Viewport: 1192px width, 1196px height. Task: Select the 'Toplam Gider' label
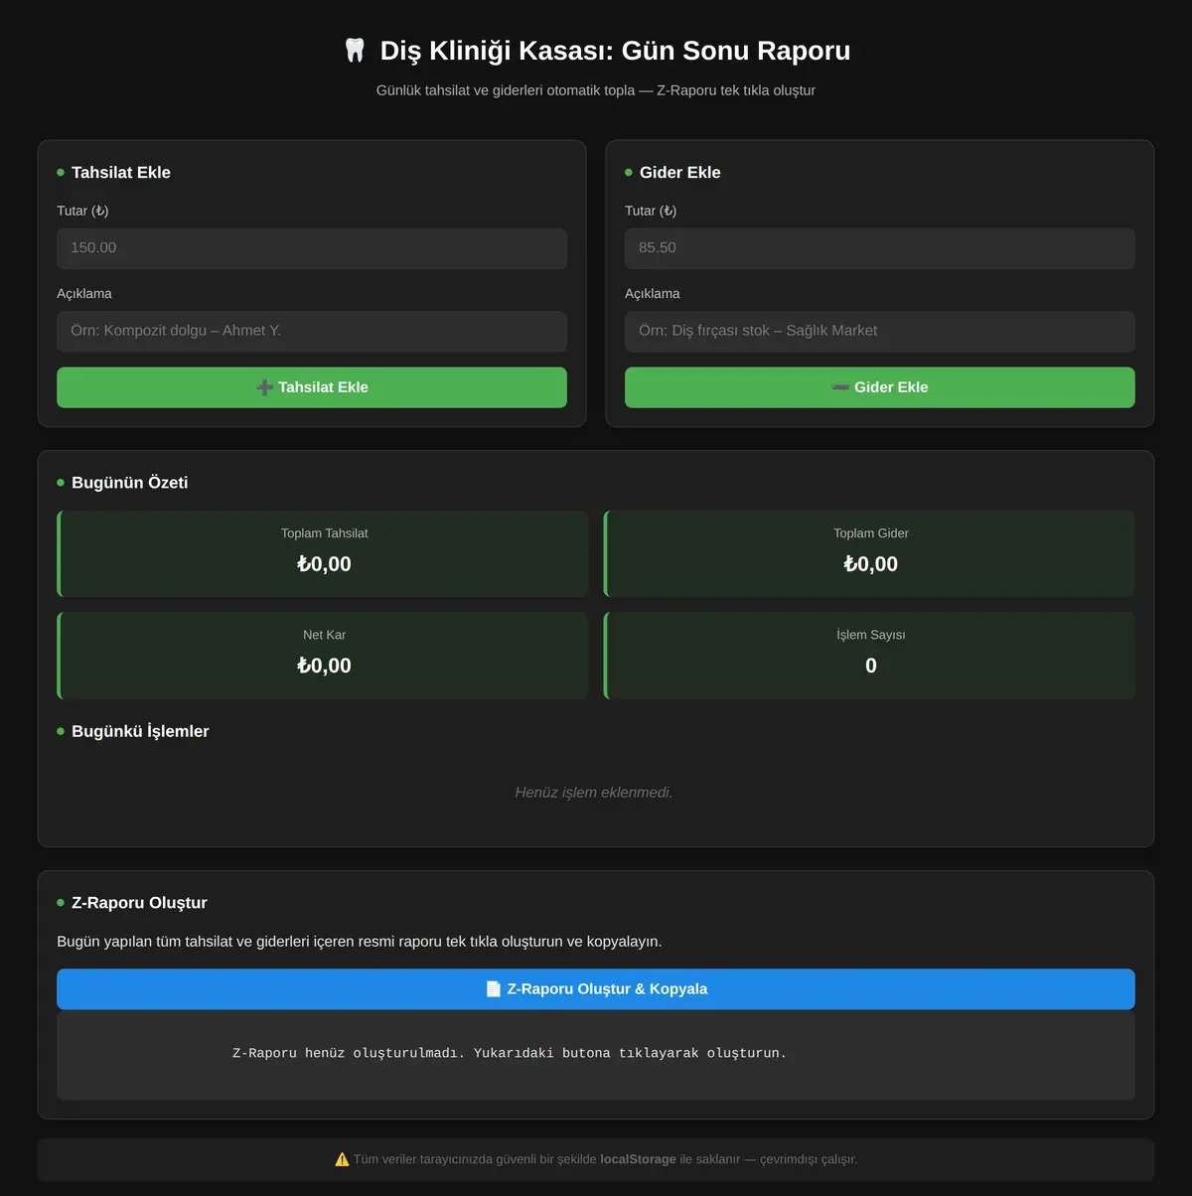coord(871,533)
